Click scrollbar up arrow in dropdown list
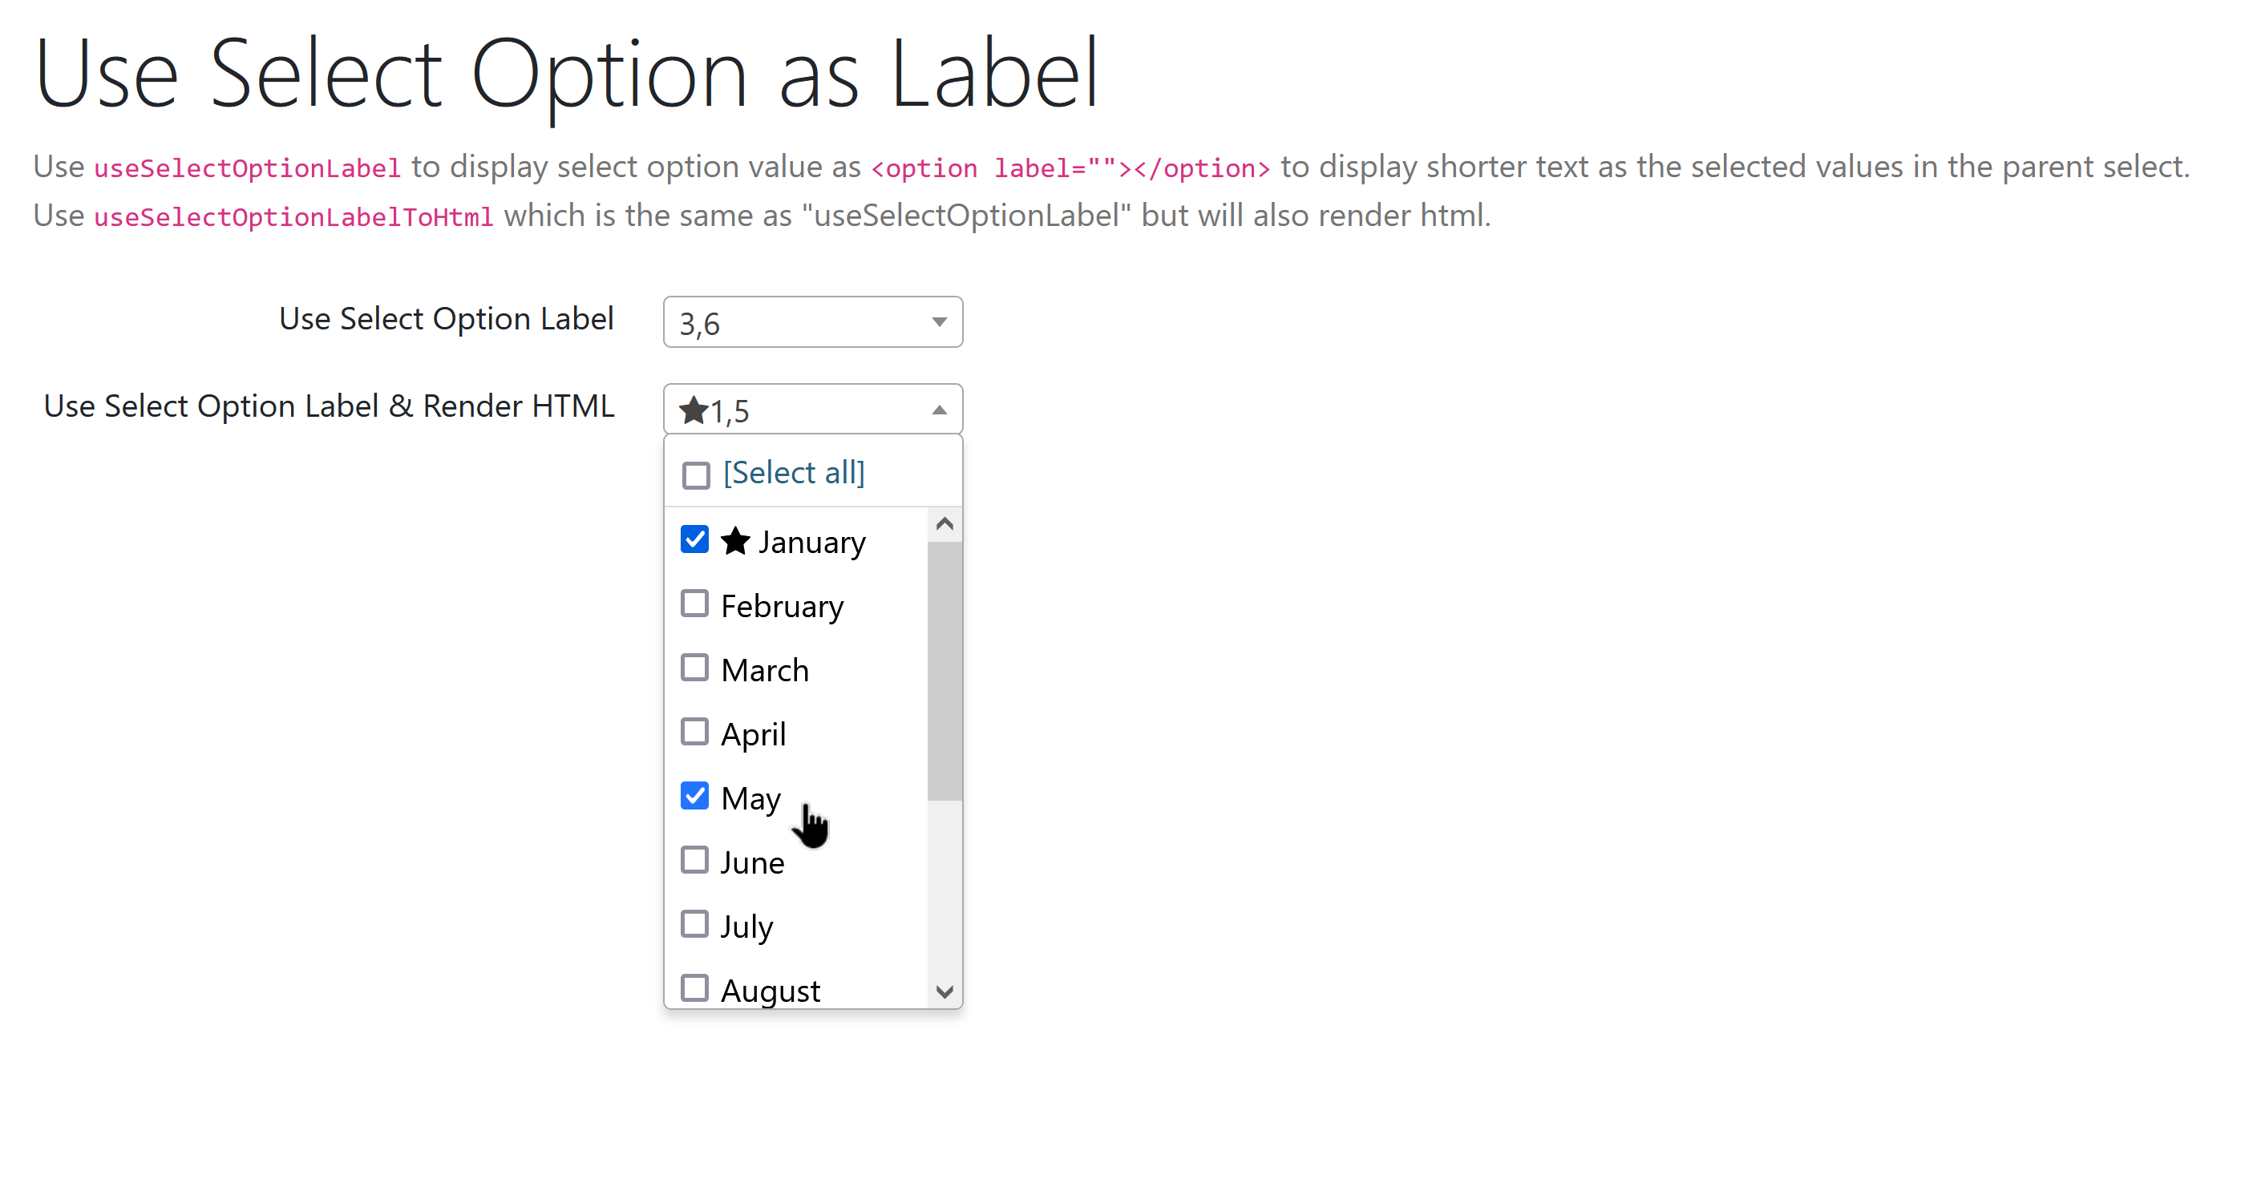 pyautogui.click(x=944, y=523)
